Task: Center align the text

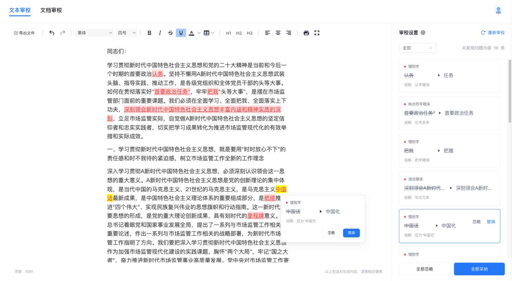Action: [278, 33]
